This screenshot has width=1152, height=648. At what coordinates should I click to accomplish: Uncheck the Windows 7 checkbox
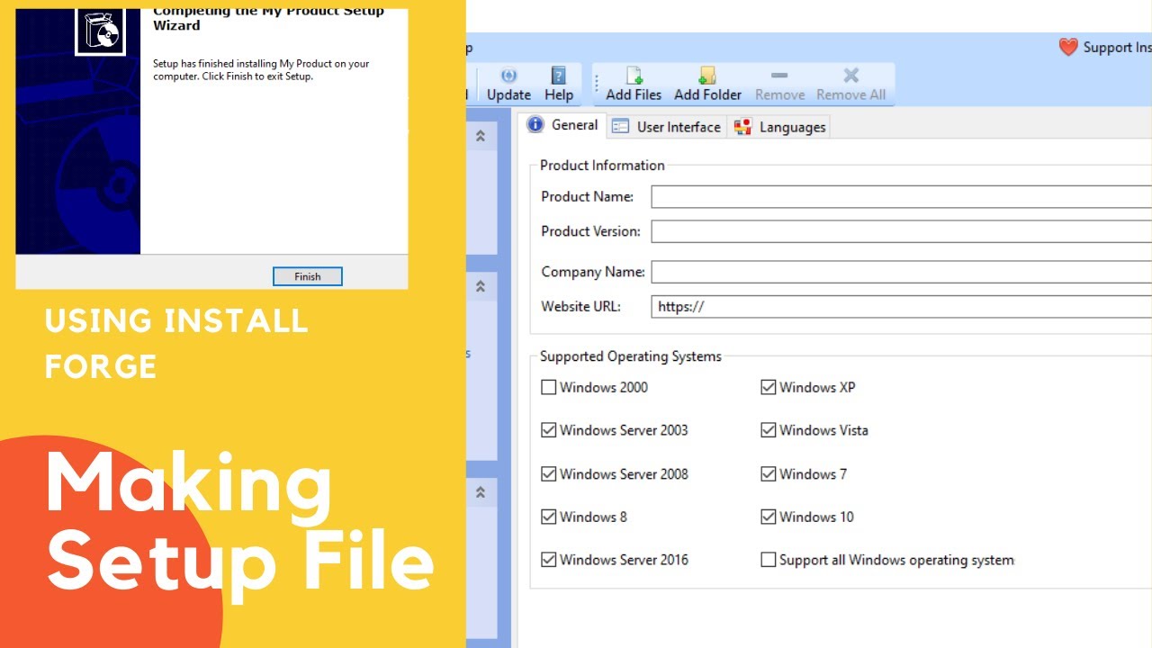[769, 474]
